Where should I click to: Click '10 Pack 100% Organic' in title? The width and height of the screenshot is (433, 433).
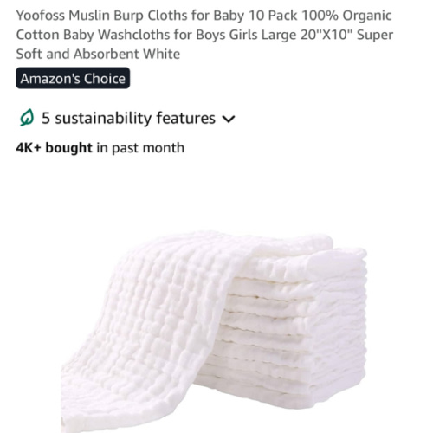point(320,16)
